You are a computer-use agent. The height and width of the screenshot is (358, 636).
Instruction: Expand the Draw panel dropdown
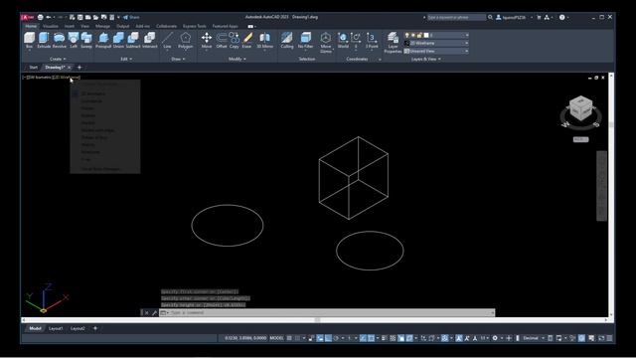pos(178,59)
